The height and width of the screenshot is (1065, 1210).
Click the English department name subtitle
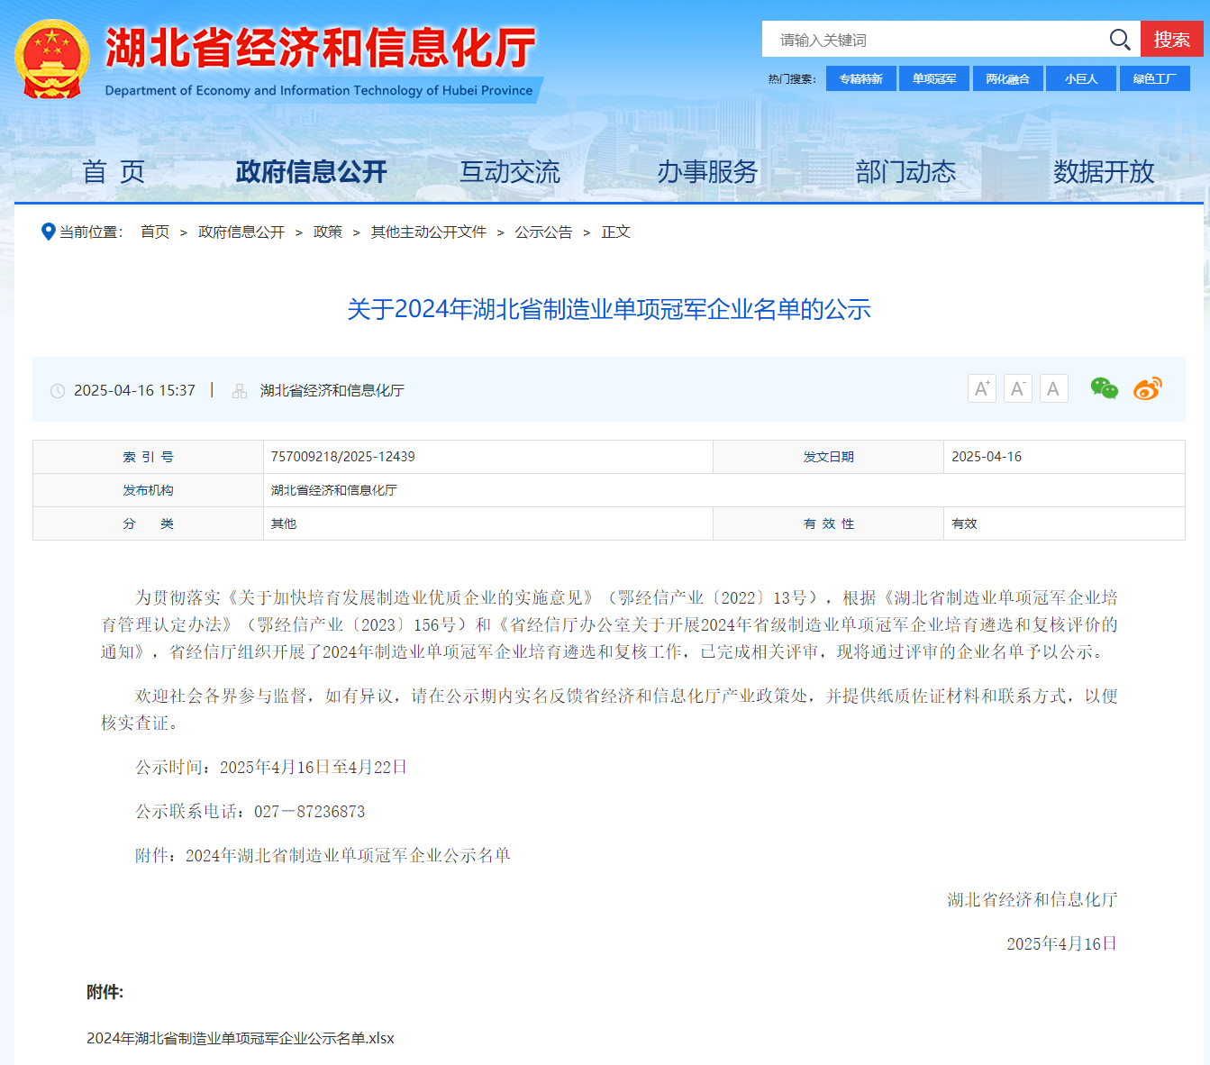coord(319,90)
